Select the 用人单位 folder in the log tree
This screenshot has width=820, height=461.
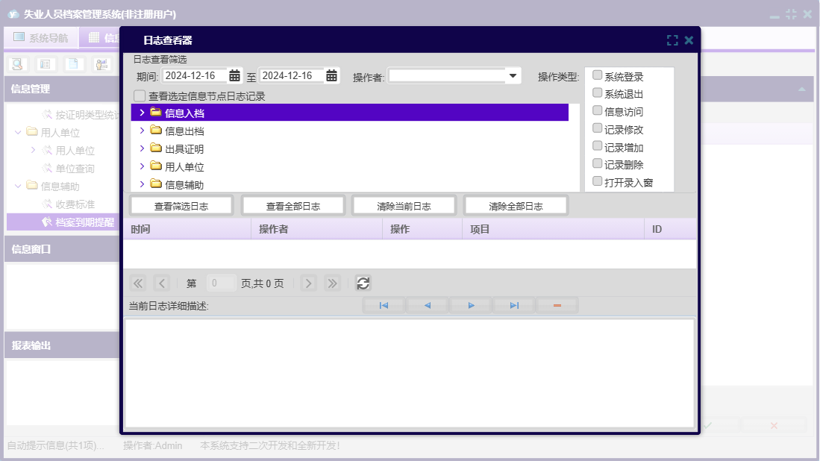pyautogui.click(x=184, y=167)
